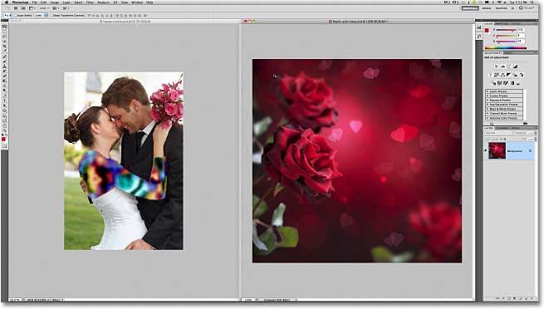Select the Lasso tool

4,37
